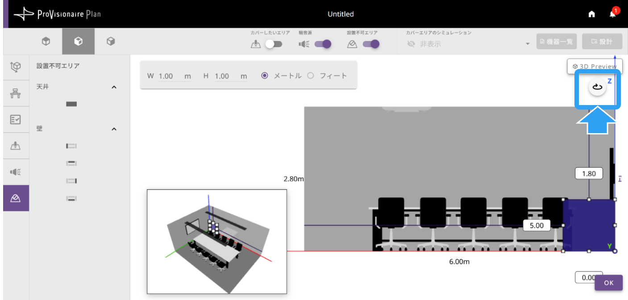Select the first wall prohibited area shape
This screenshot has height=300, width=628.
[x=71, y=146]
